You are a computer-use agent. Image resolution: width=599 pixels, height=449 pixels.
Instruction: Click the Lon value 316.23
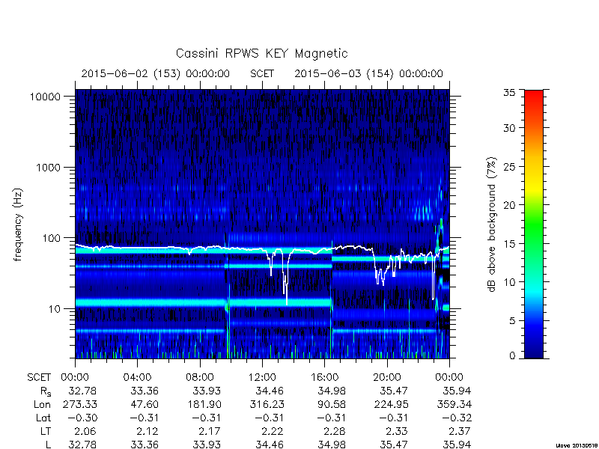click(267, 404)
